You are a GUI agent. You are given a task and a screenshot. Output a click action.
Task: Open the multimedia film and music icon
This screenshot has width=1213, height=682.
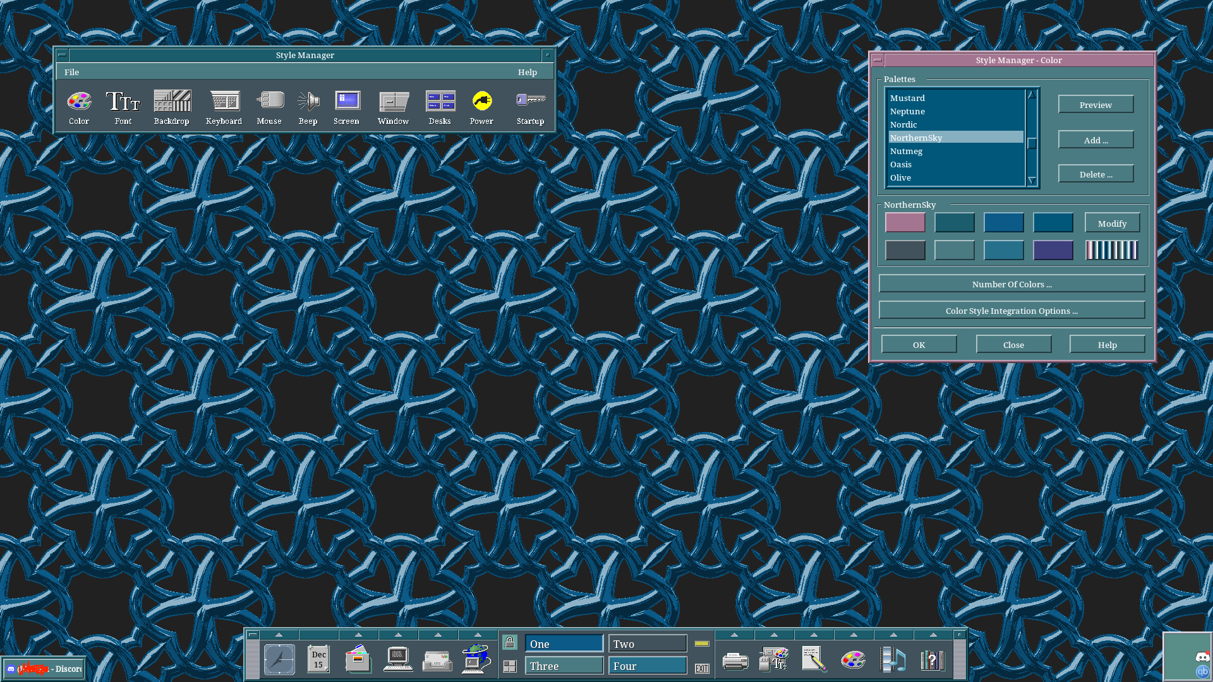click(x=893, y=659)
